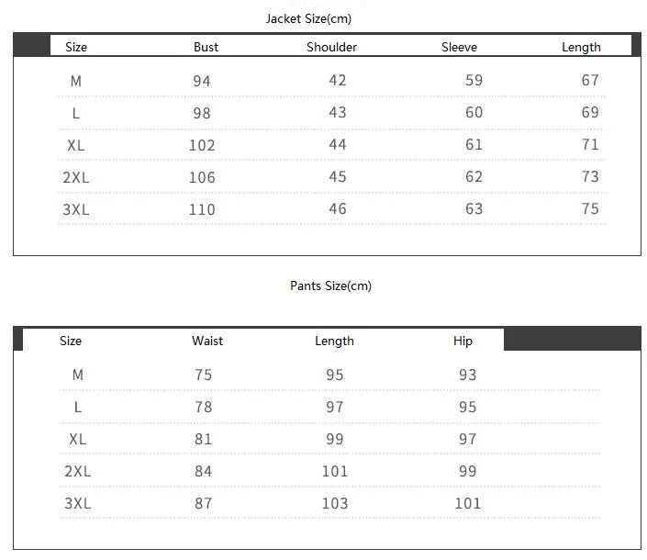The height and width of the screenshot is (560, 647).
Task: Click sleeve value 62 for 2XL
Action: tap(474, 176)
